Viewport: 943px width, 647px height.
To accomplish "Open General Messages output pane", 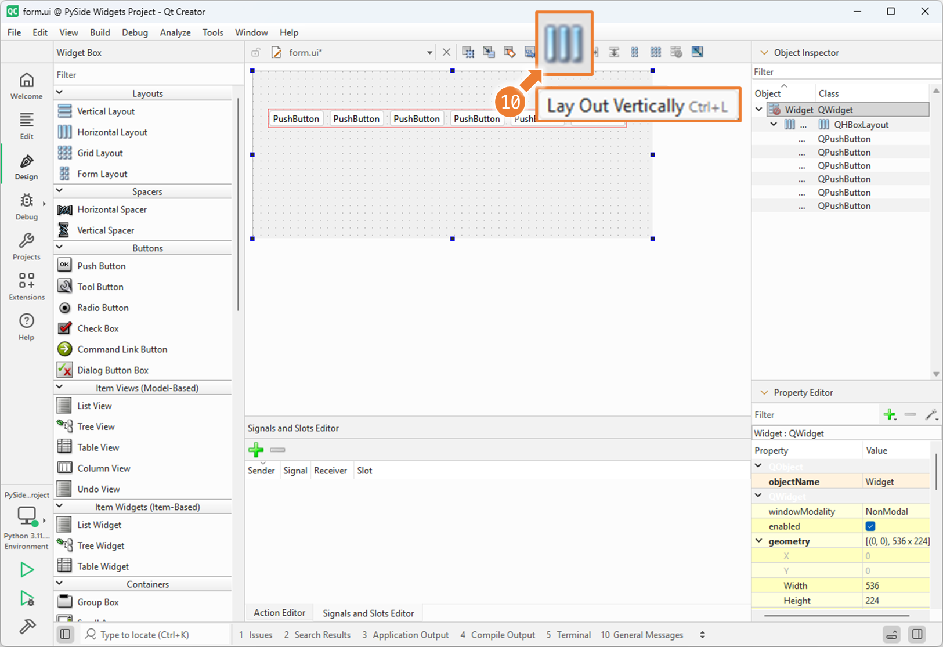I will pos(642,635).
